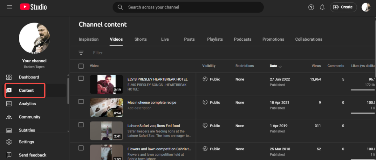Switch to the Playlists tab
The height and width of the screenshot is (160, 376).
(215, 39)
